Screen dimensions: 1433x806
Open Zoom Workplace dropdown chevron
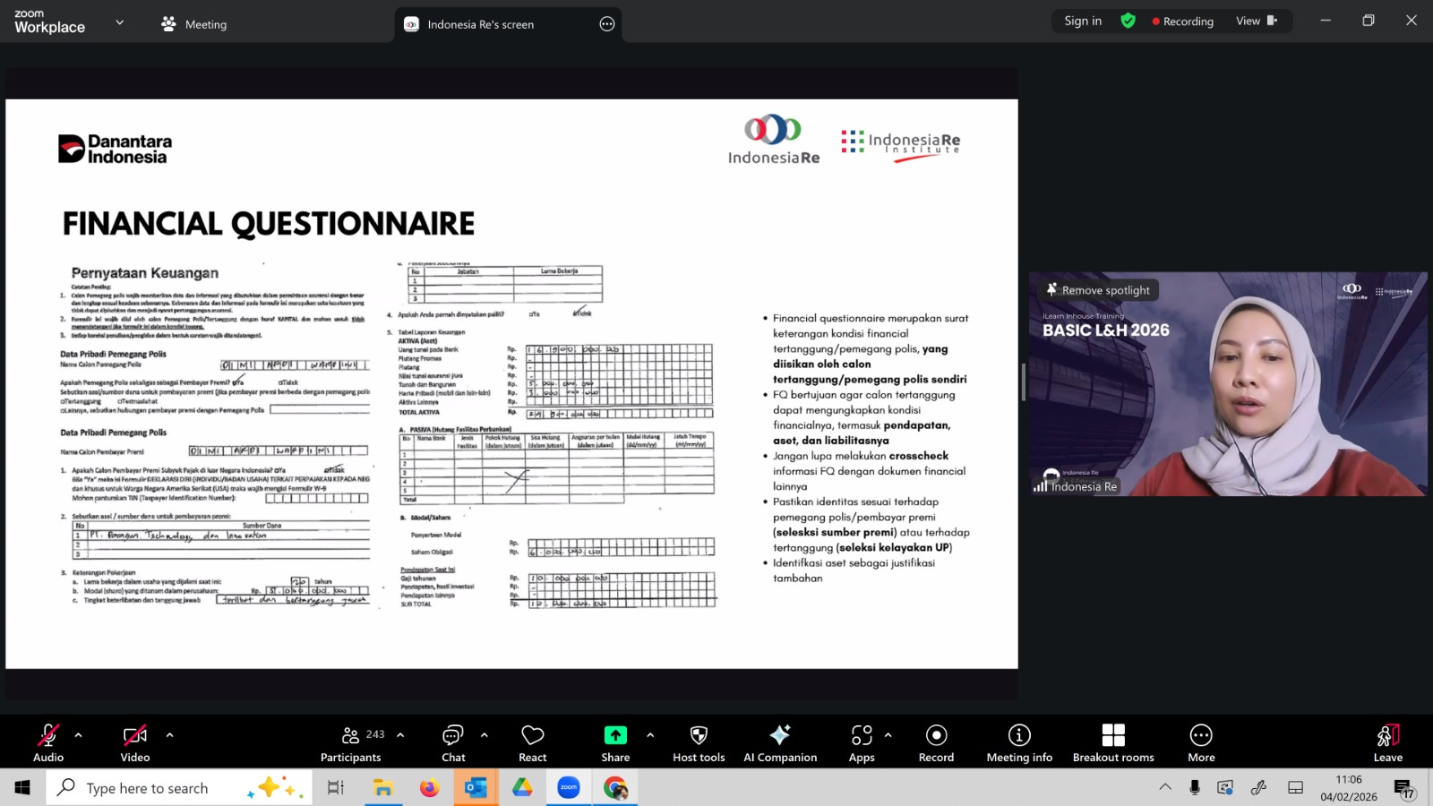coord(120,22)
